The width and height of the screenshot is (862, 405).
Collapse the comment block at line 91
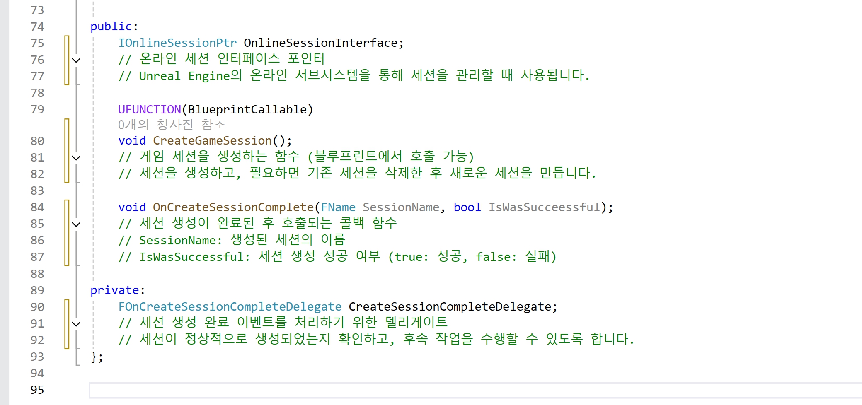76,324
